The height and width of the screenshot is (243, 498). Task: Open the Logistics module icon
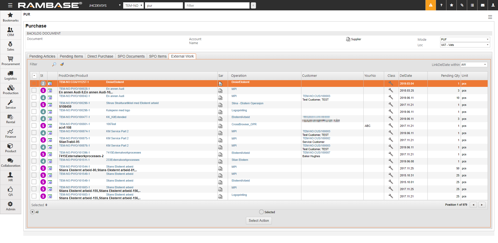pos(10,75)
